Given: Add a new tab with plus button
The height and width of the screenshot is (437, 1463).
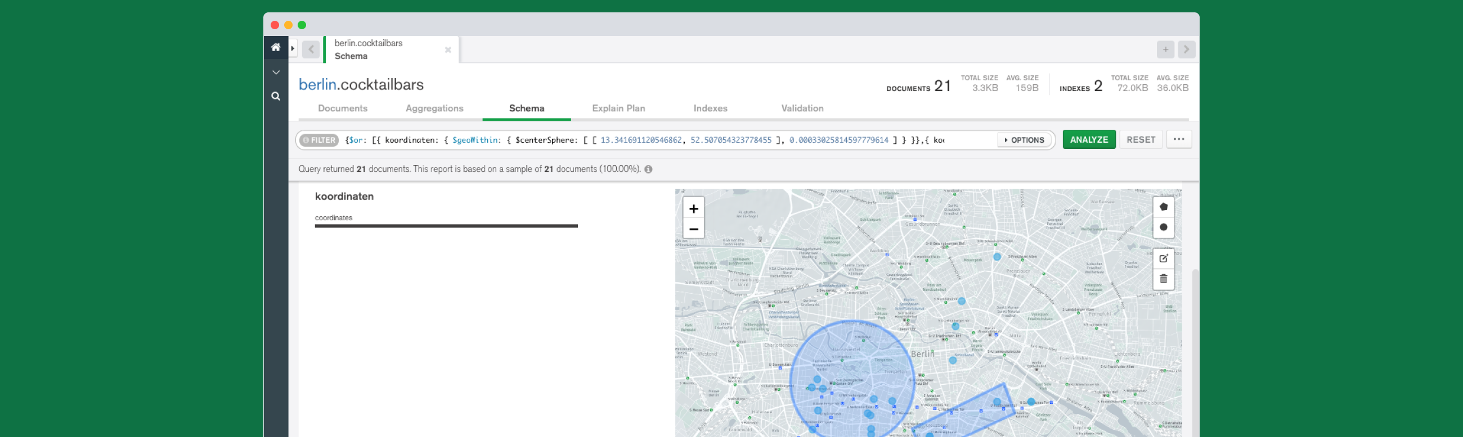Looking at the screenshot, I should pos(1165,49).
